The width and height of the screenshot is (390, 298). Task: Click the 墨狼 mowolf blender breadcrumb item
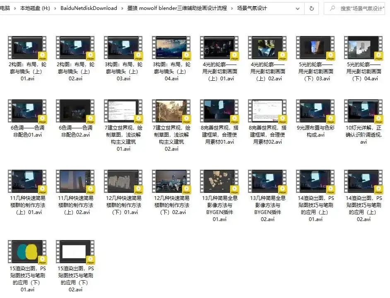(x=178, y=8)
